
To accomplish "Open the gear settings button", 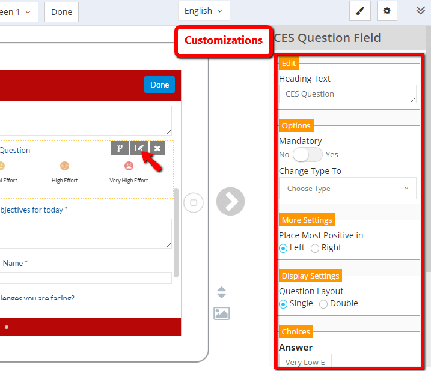I will click(x=387, y=11).
